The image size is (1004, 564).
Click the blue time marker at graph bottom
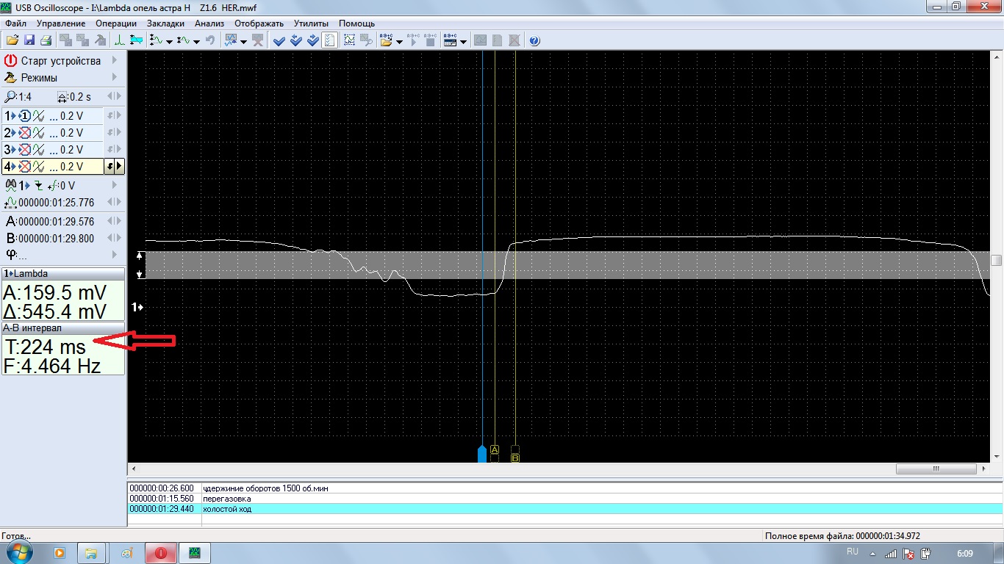(482, 453)
